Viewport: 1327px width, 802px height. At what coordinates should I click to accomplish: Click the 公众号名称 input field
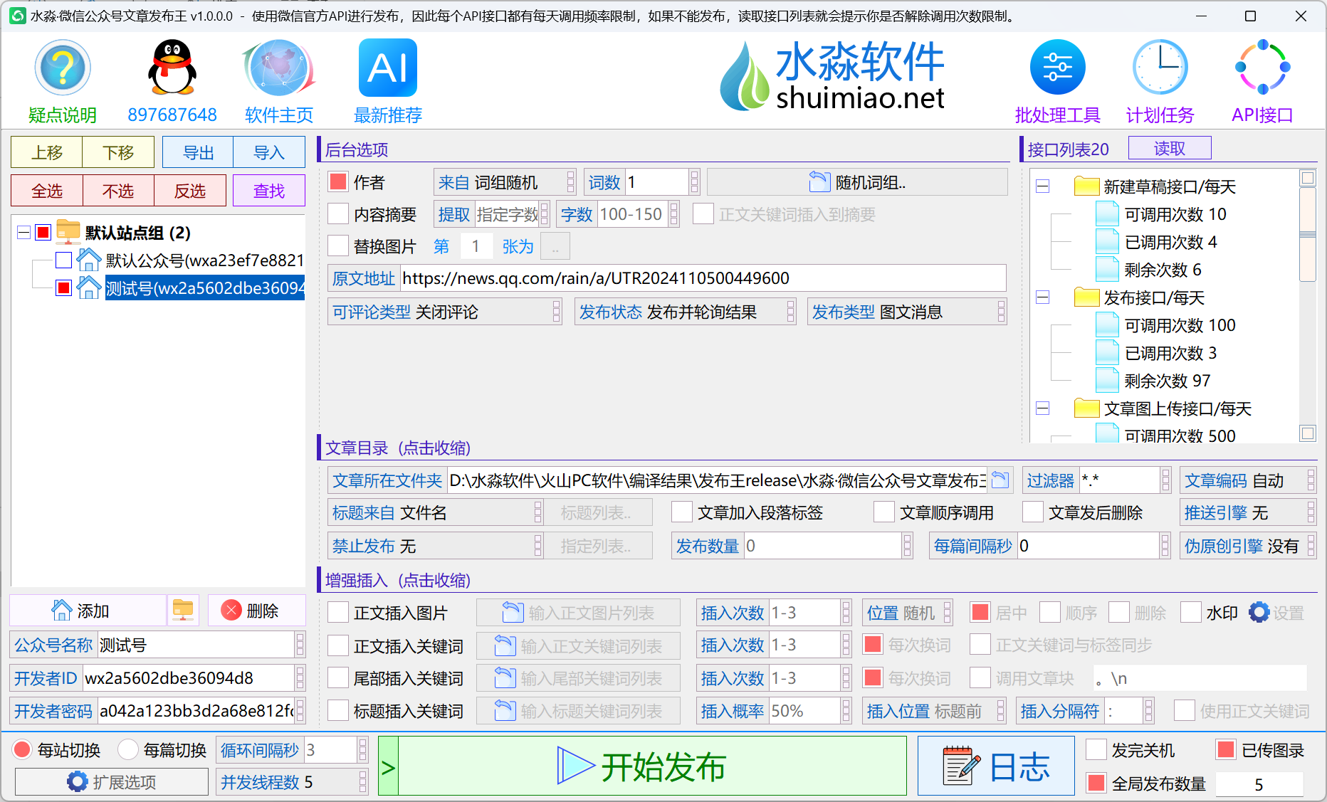[196, 645]
